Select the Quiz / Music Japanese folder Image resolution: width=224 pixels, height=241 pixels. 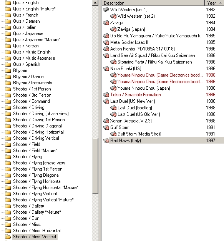(34, 58)
